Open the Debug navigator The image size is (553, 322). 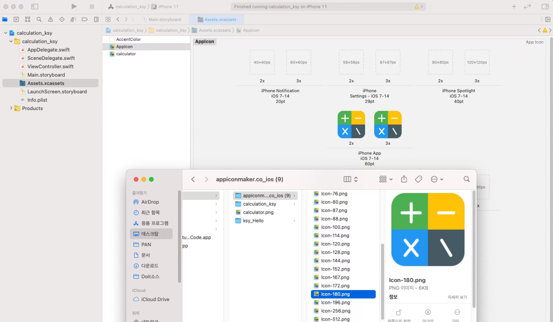73,19
